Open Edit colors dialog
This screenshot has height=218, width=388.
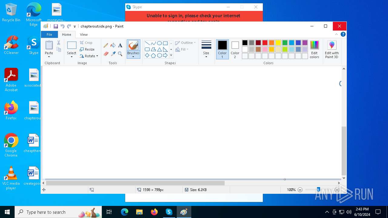coord(314,50)
